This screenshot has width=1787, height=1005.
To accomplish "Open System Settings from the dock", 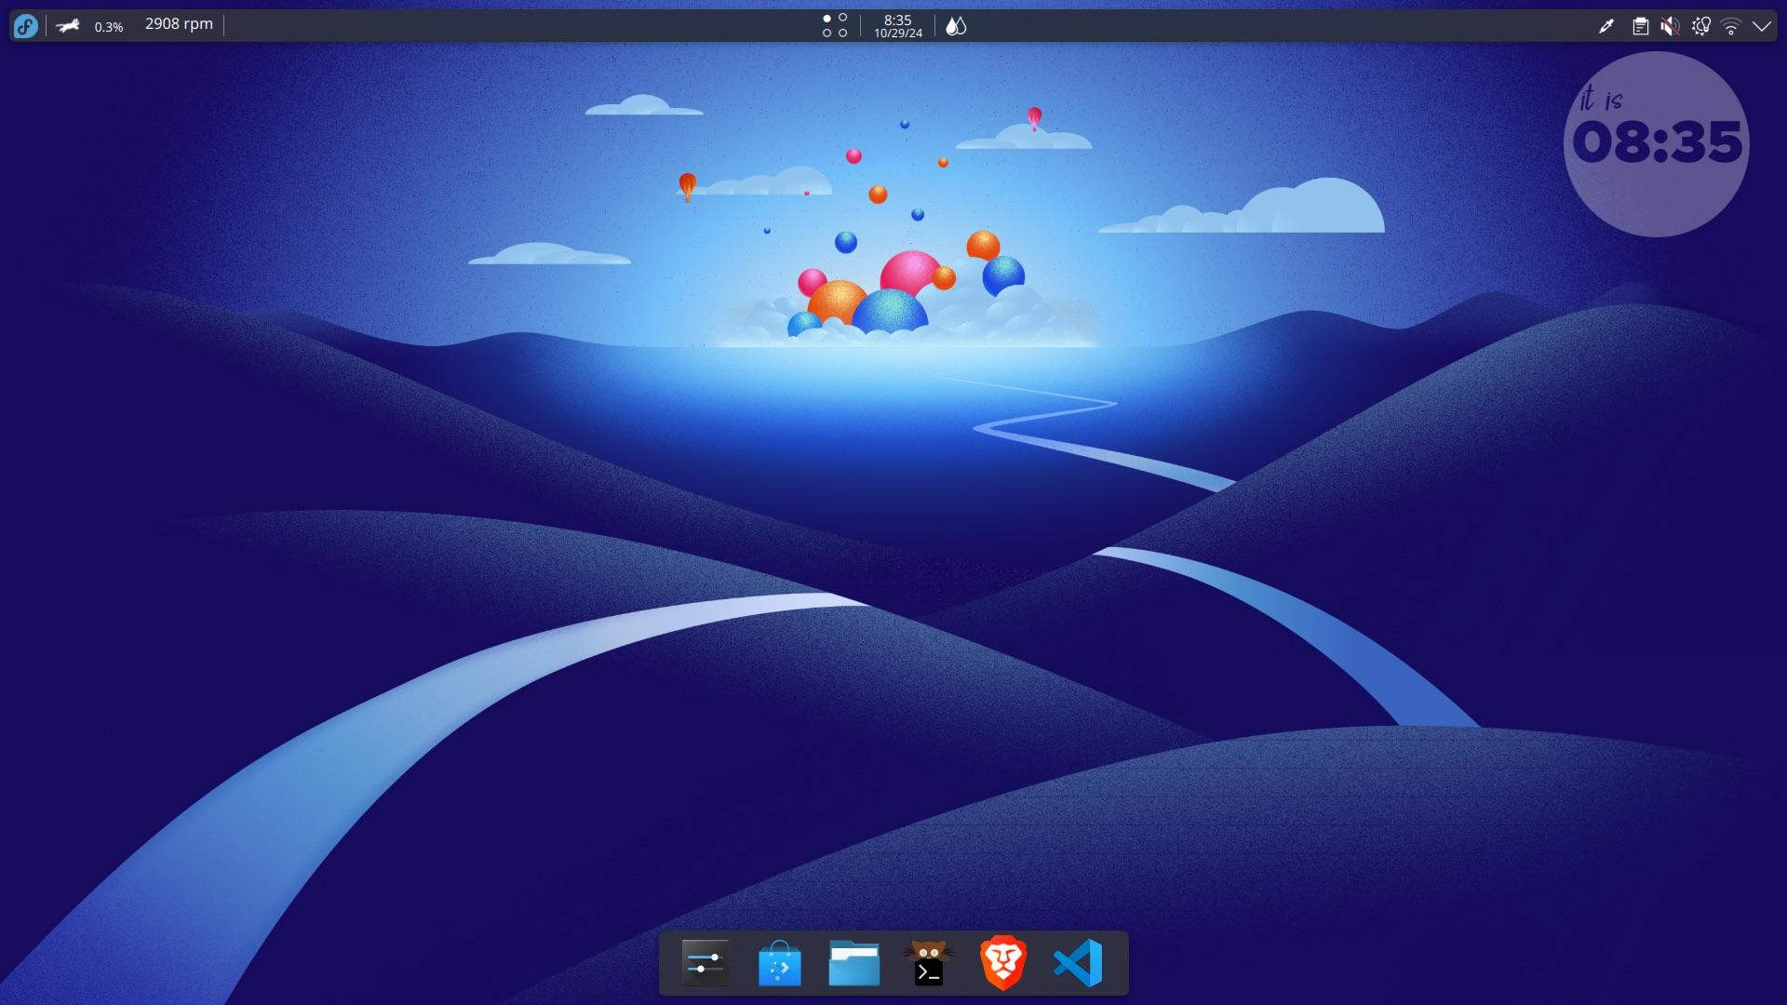I will pyautogui.click(x=705, y=963).
